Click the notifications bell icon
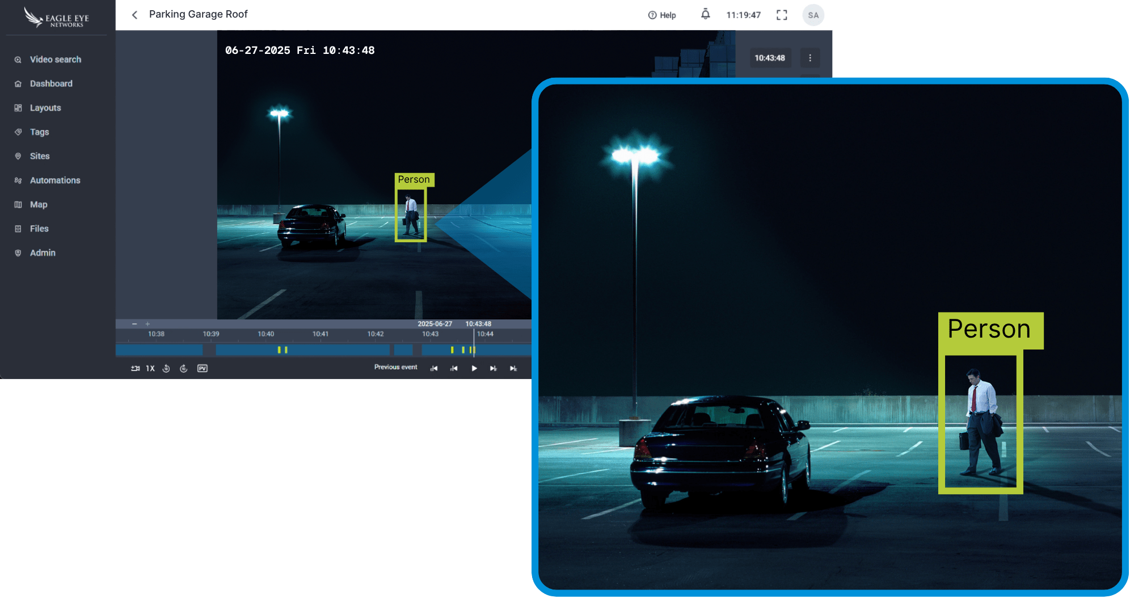The width and height of the screenshot is (1130, 598). tap(705, 14)
